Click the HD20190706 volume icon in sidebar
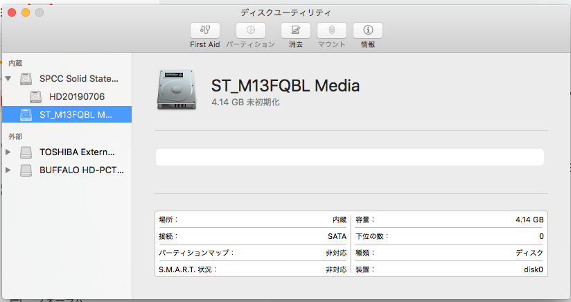This screenshot has height=302, width=571. 35,96
